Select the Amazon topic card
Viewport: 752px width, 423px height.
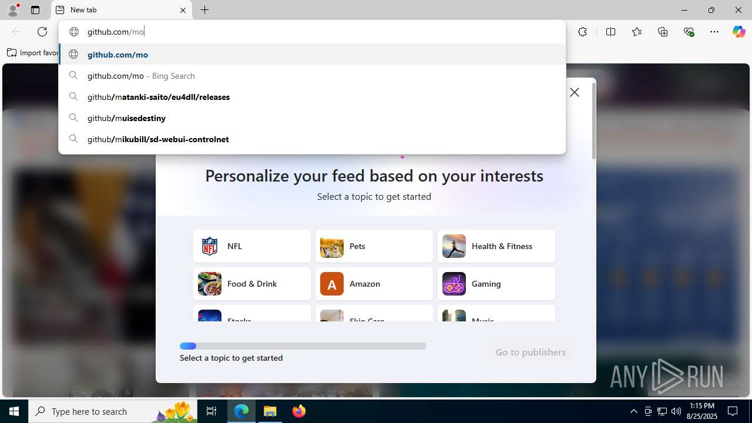pyautogui.click(x=374, y=284)
